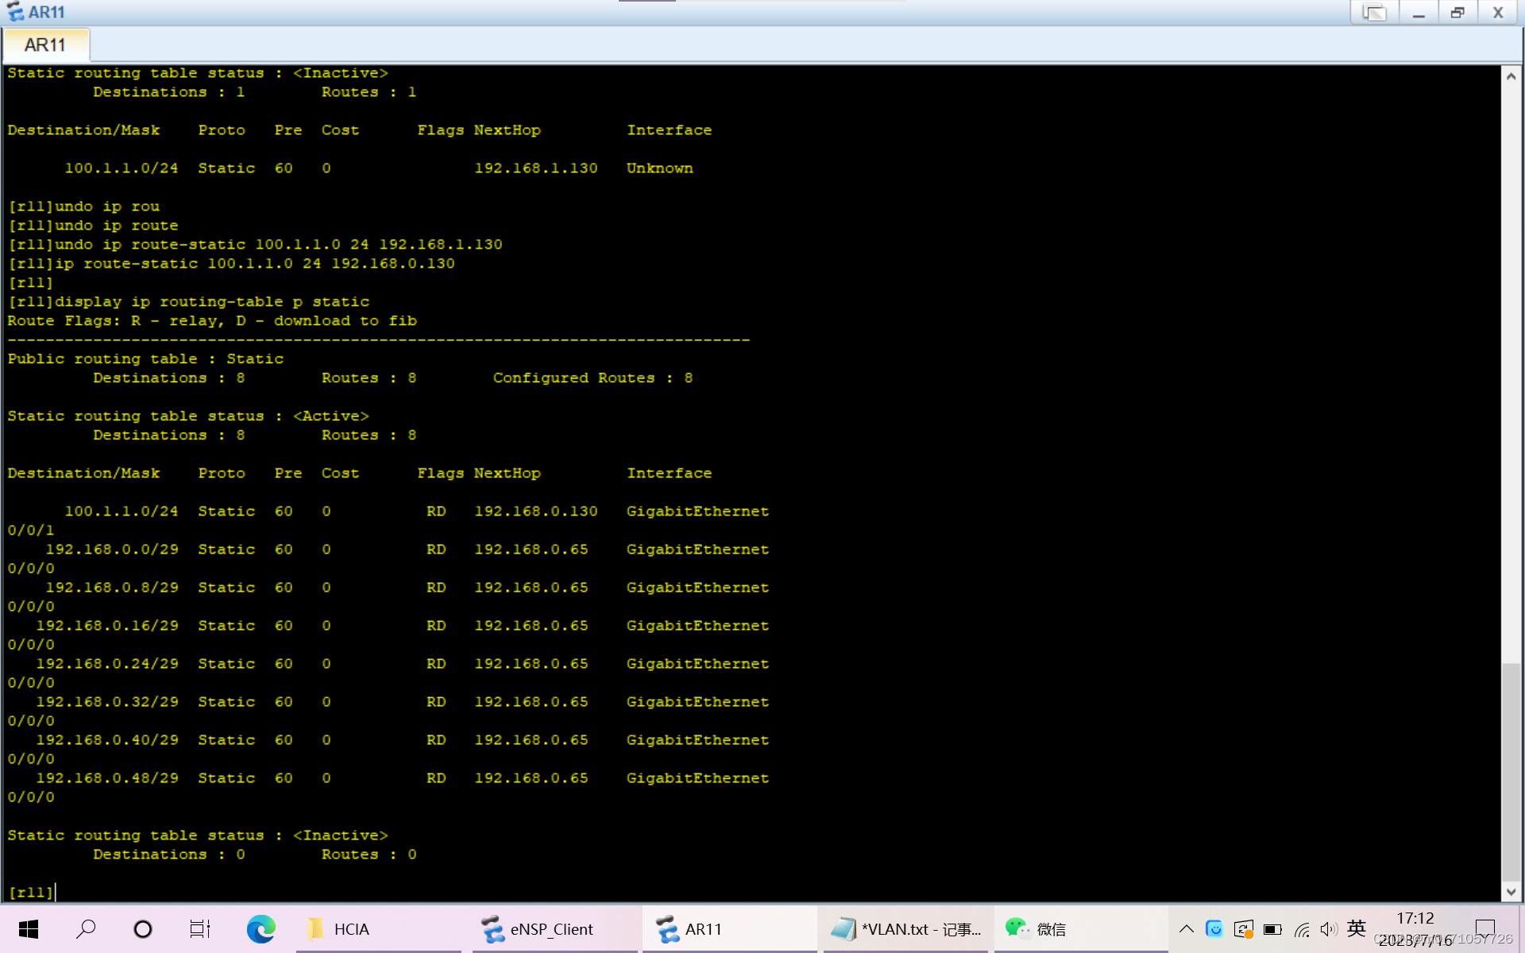Click the battery status icon
The image size is (1525, 953).
(x=1272, y=928)
